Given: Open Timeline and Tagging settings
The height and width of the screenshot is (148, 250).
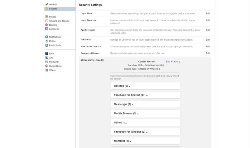Looking at the screenshot, I should [x=59, y=21].
